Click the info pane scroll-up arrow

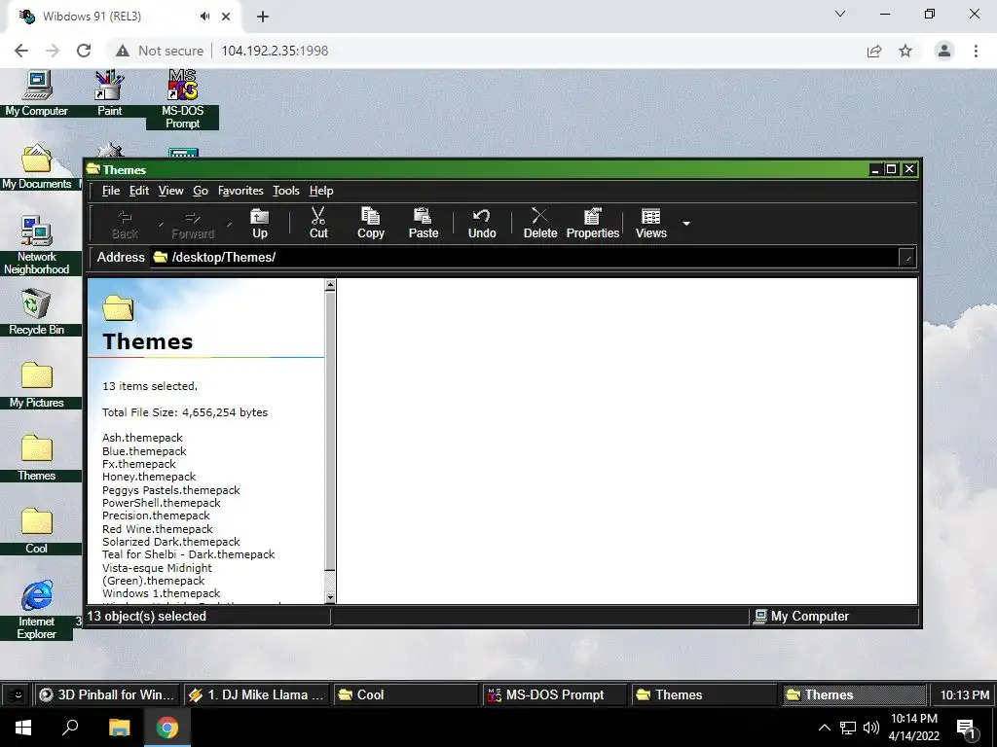(x=330, y=285)
